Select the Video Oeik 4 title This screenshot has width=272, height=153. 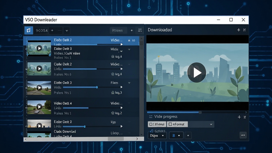tap(63, 103)
